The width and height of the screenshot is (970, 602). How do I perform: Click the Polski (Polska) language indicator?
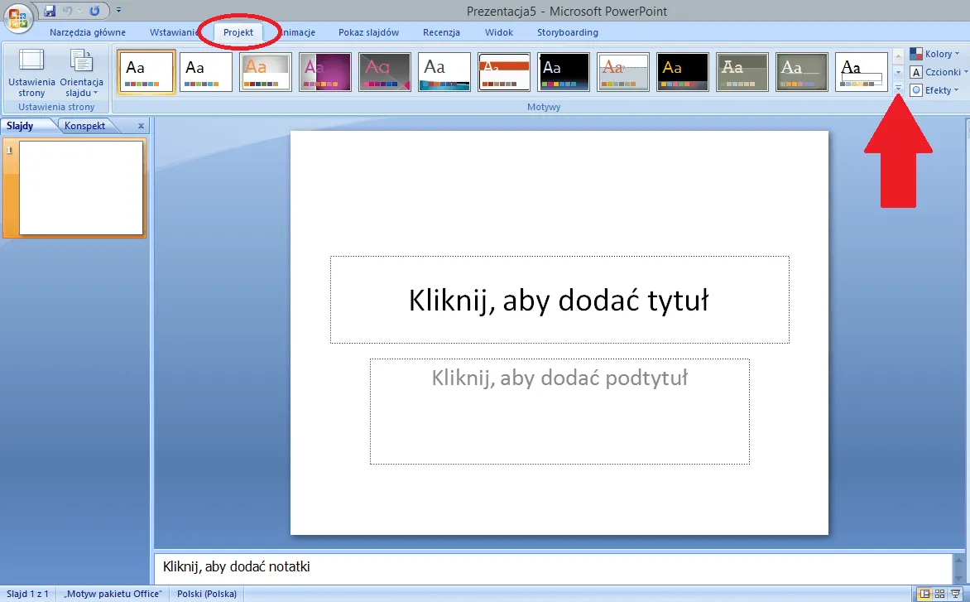206,594
